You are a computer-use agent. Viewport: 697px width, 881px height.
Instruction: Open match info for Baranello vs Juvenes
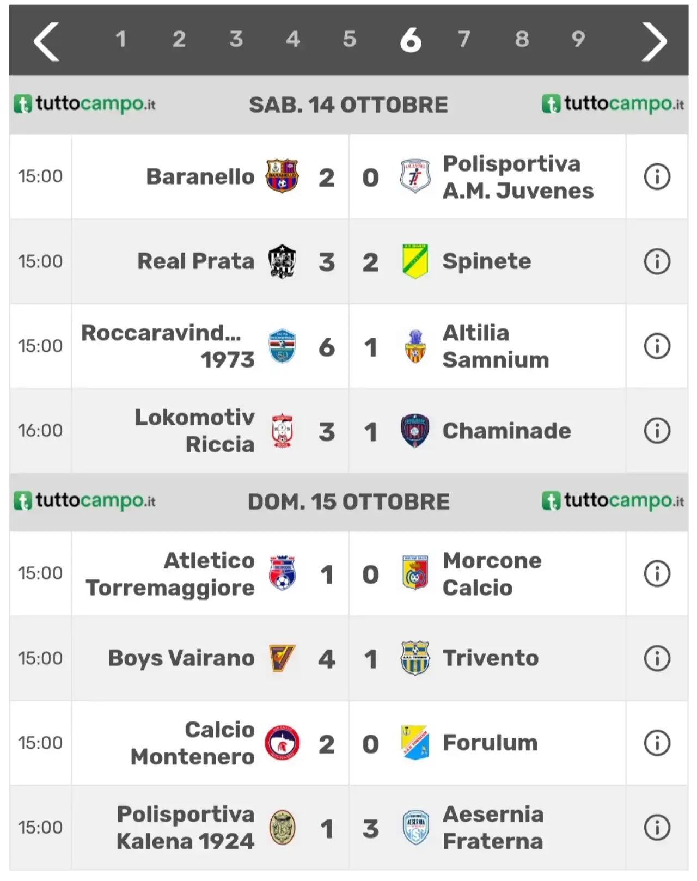click(657, 177)
